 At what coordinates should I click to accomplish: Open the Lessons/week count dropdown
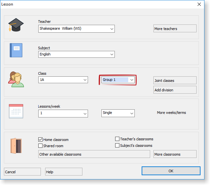85,114
